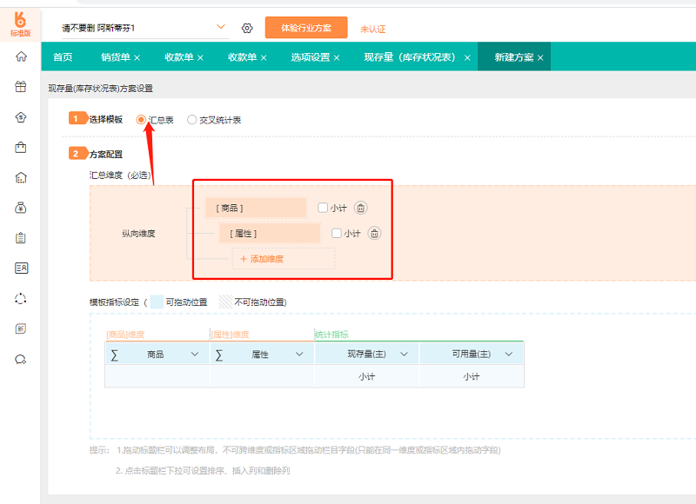Remove the 属性 dimension with trash icon
This screenshot has width=696, height=504.
click(x=374, y=233)
